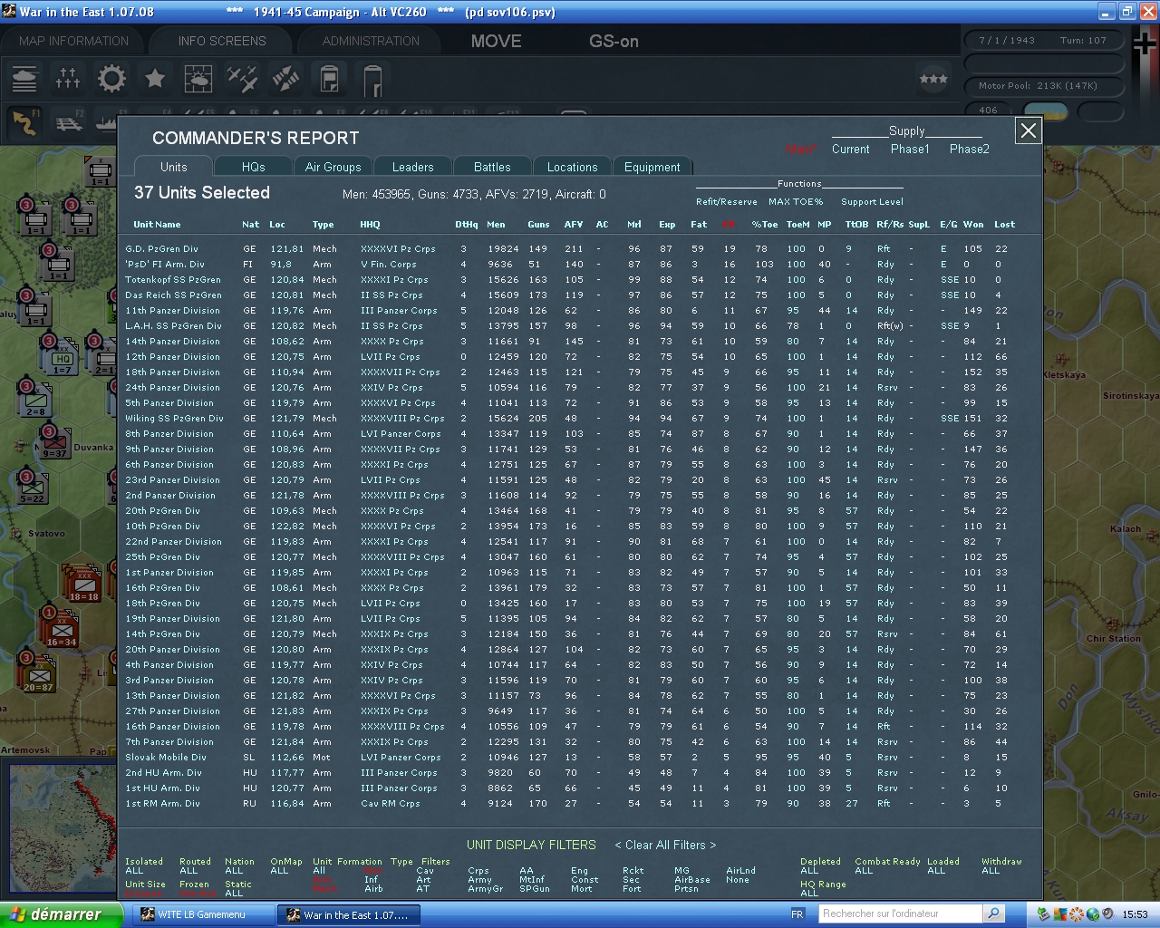The height and width of the screenshot is (928, 1160).
Task: Click the search magnifier icon in taskbar
Action: pos(994,913)
